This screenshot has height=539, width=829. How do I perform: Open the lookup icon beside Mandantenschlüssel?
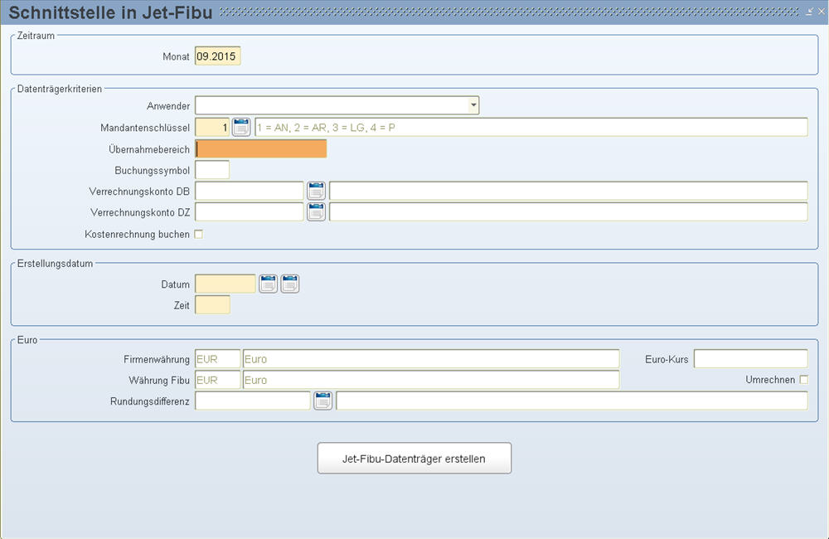pos(241,127)
